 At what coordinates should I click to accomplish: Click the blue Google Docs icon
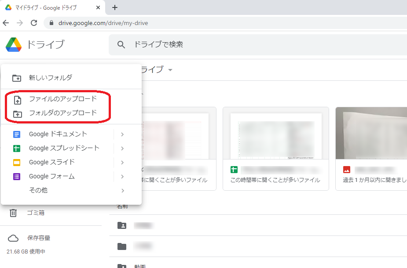pyautogui.click(x=17, y=134)
